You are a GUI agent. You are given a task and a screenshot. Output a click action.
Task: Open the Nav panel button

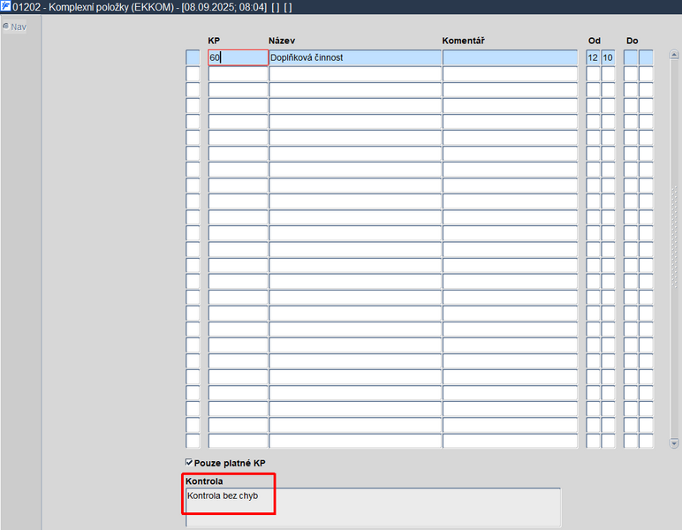[14, 26]
